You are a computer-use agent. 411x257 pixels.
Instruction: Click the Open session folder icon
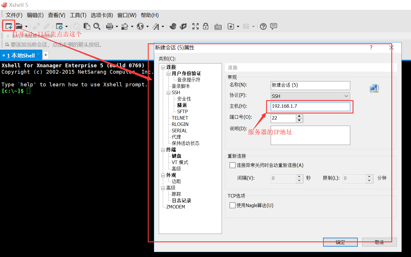[x=19, y=26]
